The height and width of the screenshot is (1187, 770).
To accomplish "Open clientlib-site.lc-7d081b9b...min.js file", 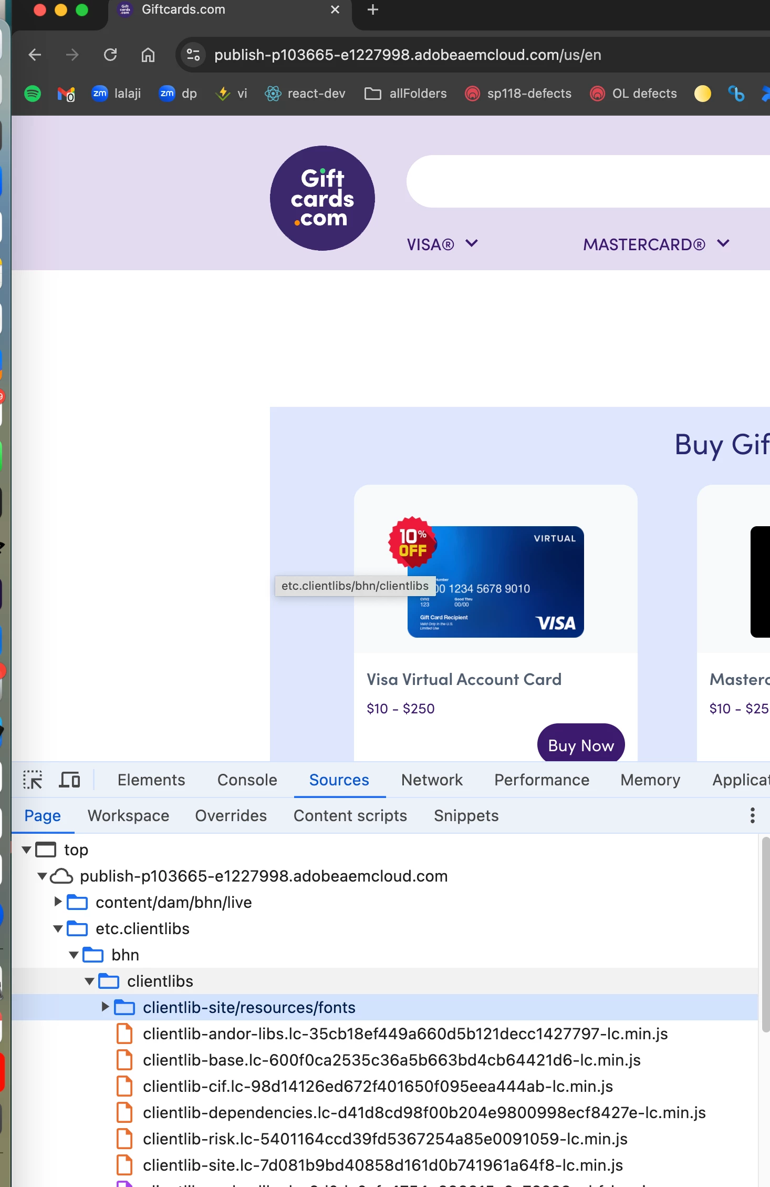I will 383,1165.
